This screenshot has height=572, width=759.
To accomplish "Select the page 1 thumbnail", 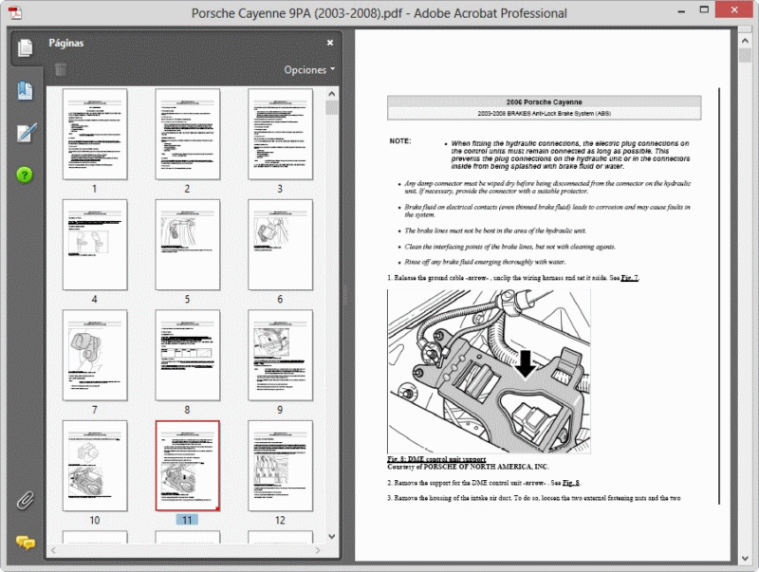I will coord(94,133).
